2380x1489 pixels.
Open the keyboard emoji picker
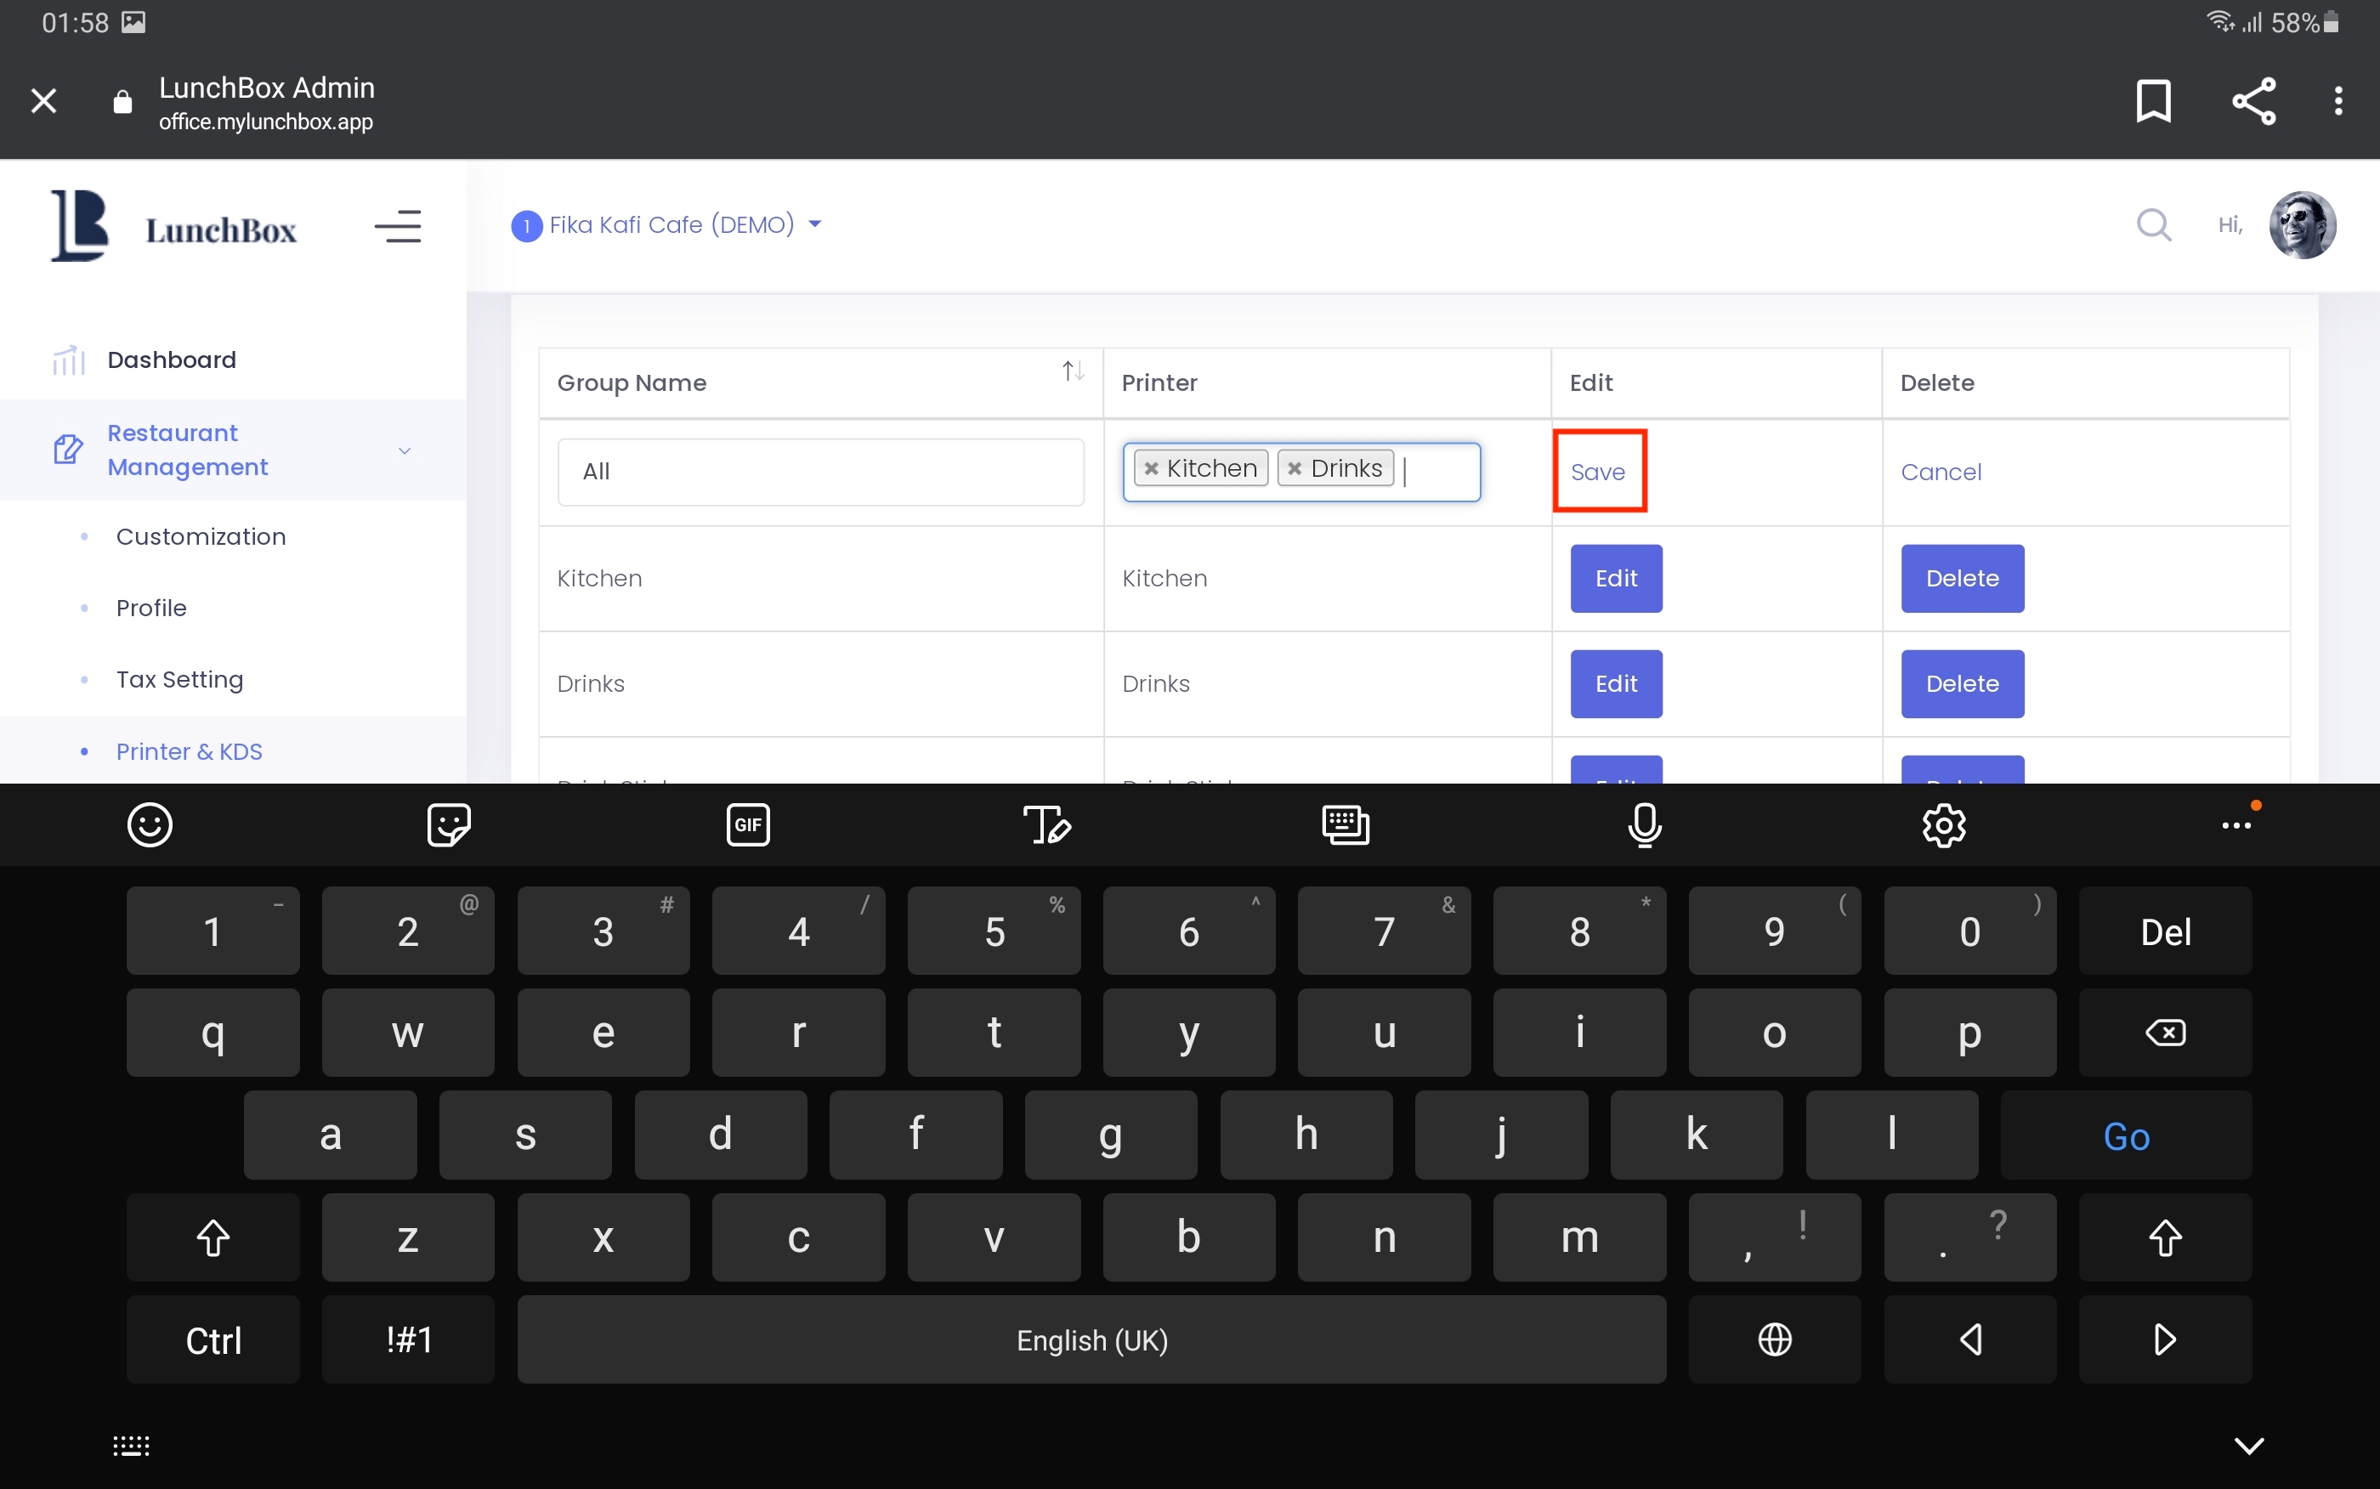pos(150,824)
